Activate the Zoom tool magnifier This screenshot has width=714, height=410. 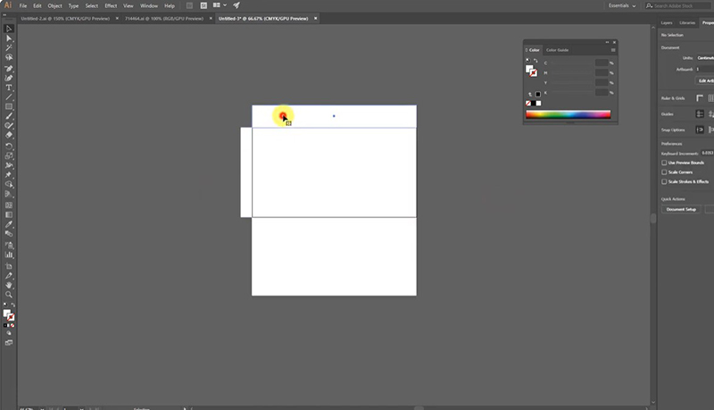click(x=9, y=294)
